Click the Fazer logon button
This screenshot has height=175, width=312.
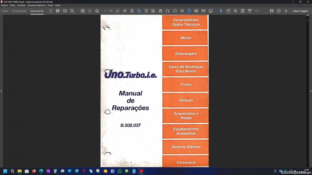click(x=300, y=11)
